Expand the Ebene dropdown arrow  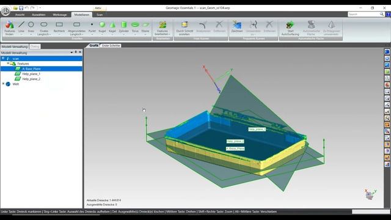pos(145,34)
